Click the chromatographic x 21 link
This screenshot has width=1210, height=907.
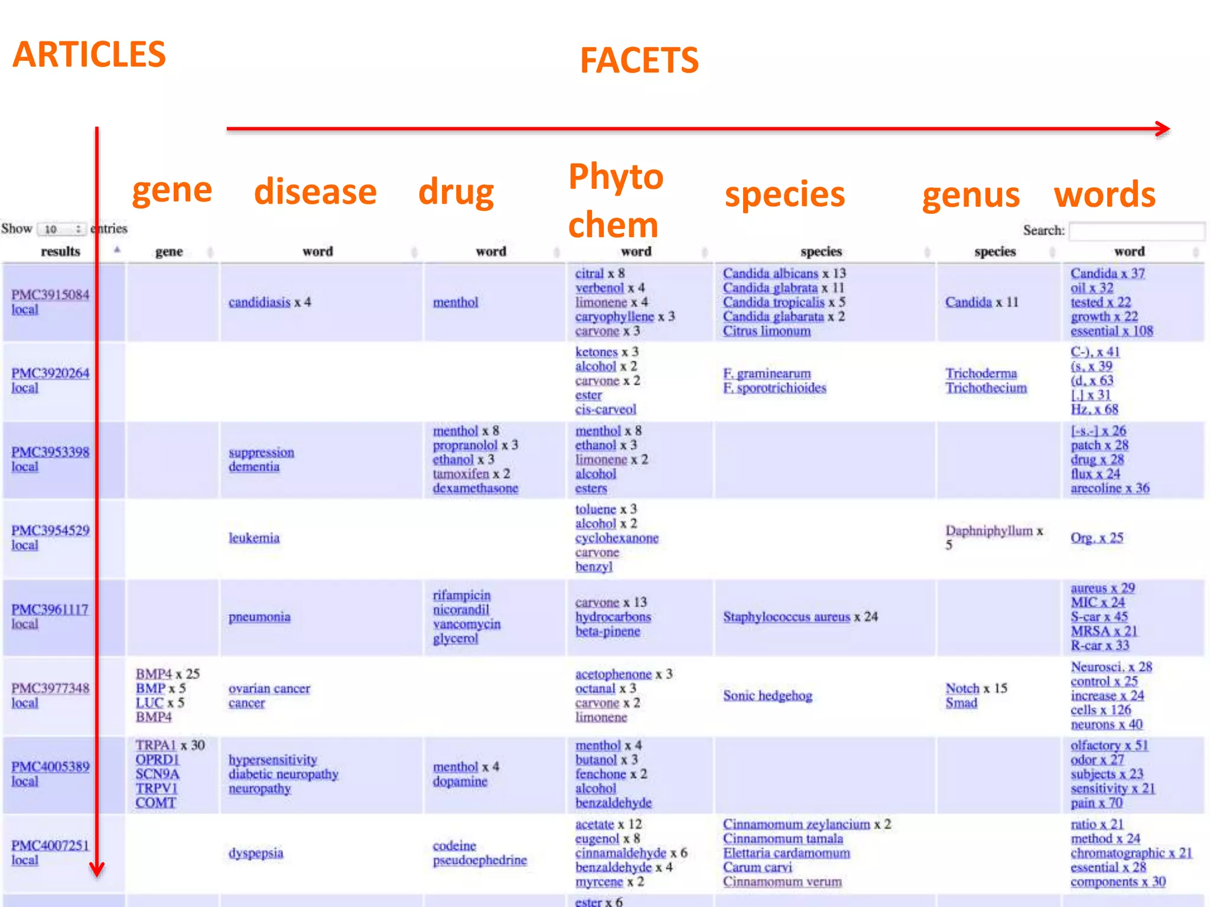1131,853
